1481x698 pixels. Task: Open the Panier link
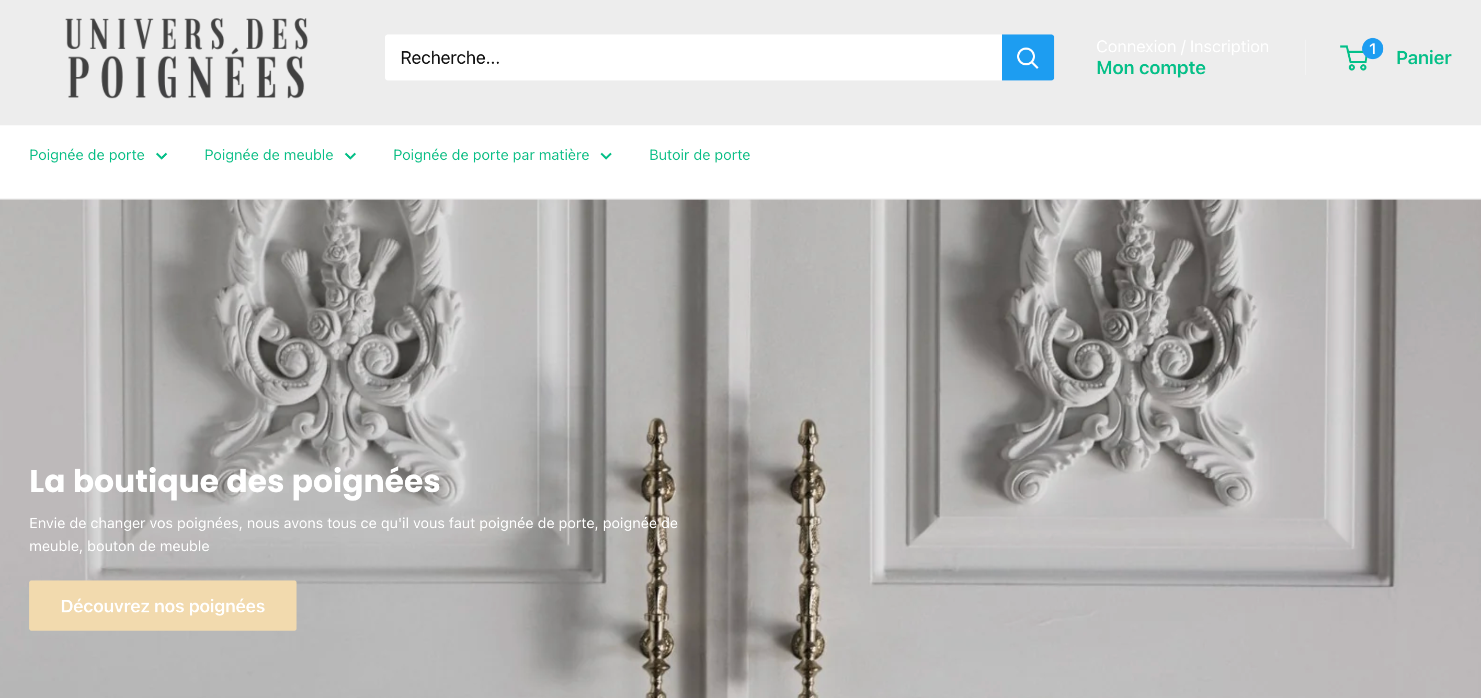pos(1423,57)
